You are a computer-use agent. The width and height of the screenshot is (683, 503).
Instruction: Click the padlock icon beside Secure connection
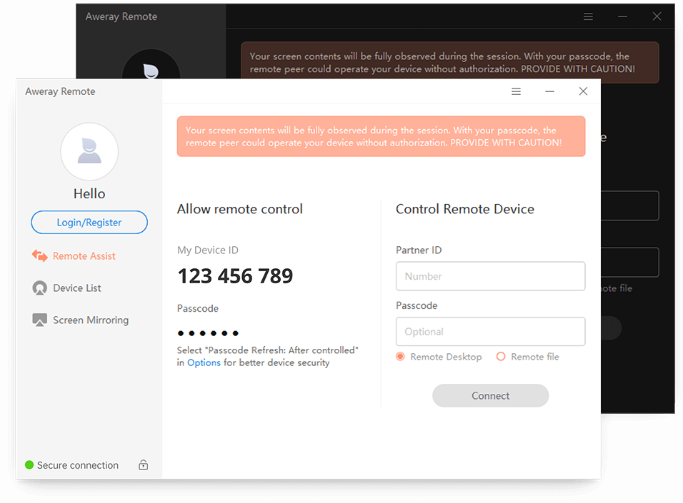(x=144, y=464)
